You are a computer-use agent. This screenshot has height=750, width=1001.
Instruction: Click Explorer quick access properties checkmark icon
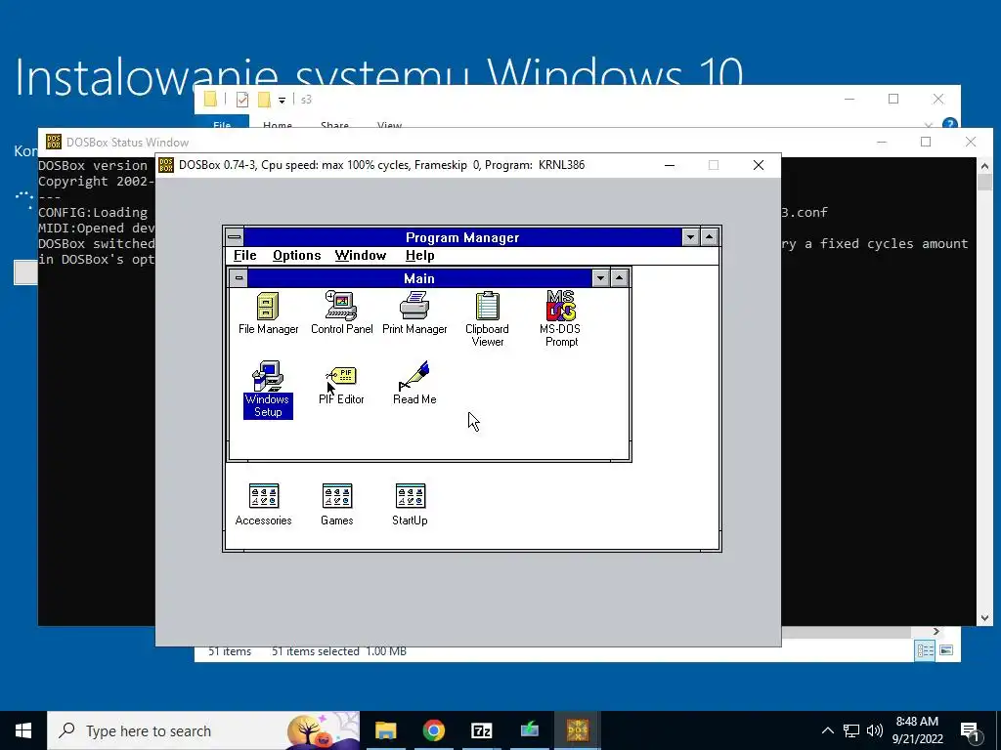click(x=242, y=100)
